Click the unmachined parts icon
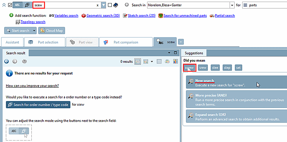This screenshot has height=142, width=287. click(161, 16)
